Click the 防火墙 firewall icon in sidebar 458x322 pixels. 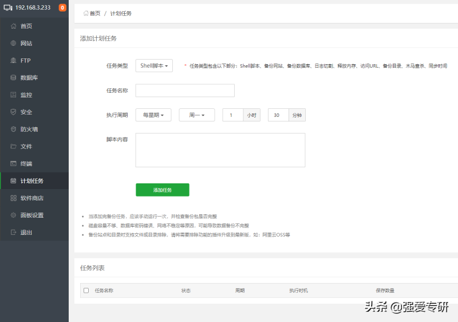[x=13, y=129]
